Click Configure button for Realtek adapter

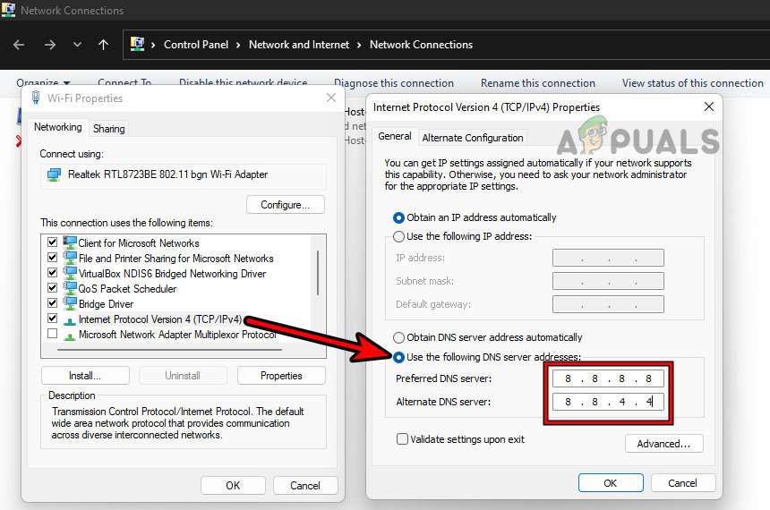tap(286, 205)
